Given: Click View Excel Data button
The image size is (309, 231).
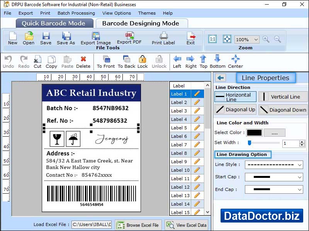Looking at the screenshot, I should tap(187, 225).
